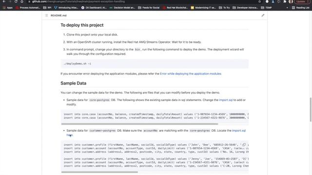This screenshot has height=175, width=312.
Task: Click the ./deployDemo.sh -i command text
Action: click(77, 64)
